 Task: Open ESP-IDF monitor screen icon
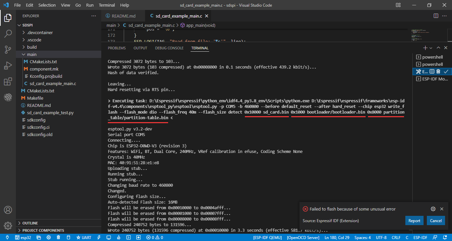[109, 237]
